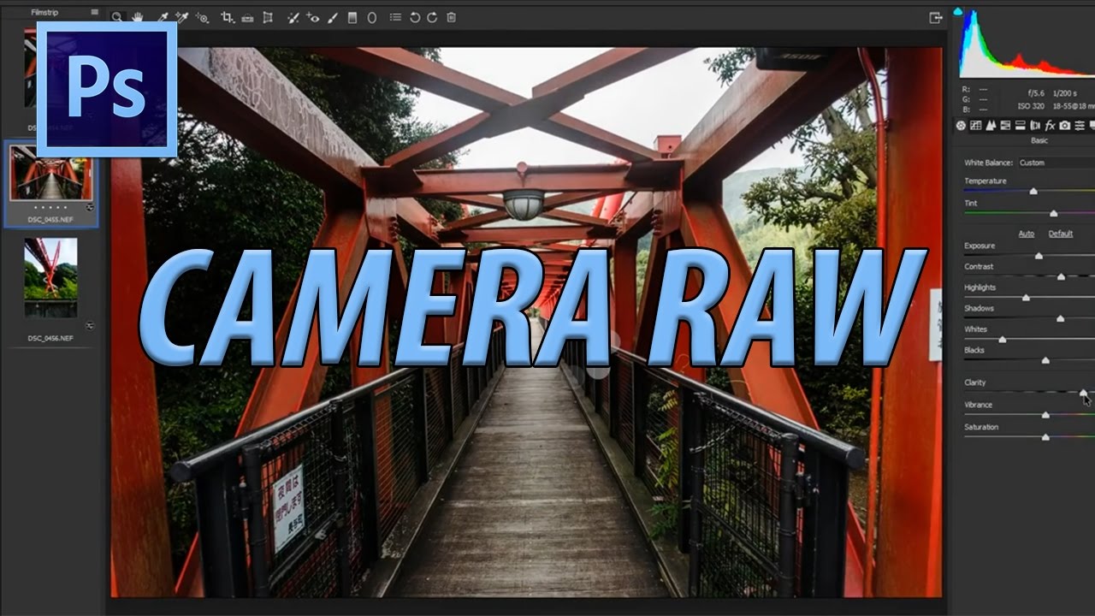Select the Zoom tool in the toolbar
Image resolution: width=1095 pixels, height=616 pixels.
[x=117, y=17]
